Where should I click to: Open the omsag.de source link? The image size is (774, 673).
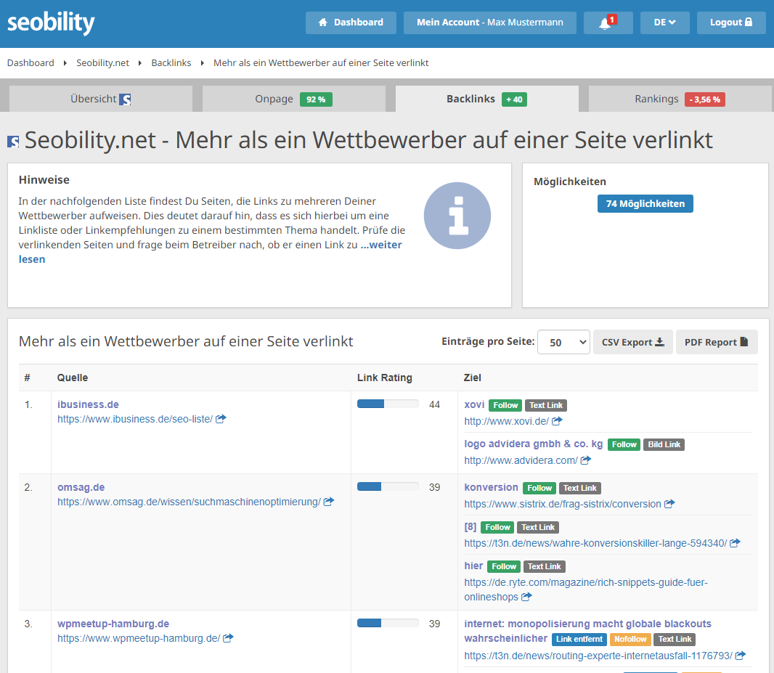81,487
